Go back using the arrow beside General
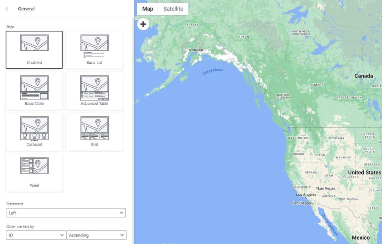The height and width of the screenshot is (244, 382). (7, 9)
